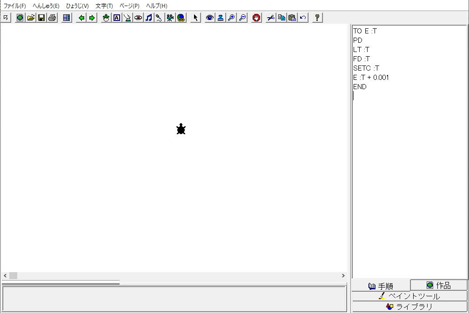Copy selection with the copy icon
This screenshot has width=469, height=313.
click(281, 18)
